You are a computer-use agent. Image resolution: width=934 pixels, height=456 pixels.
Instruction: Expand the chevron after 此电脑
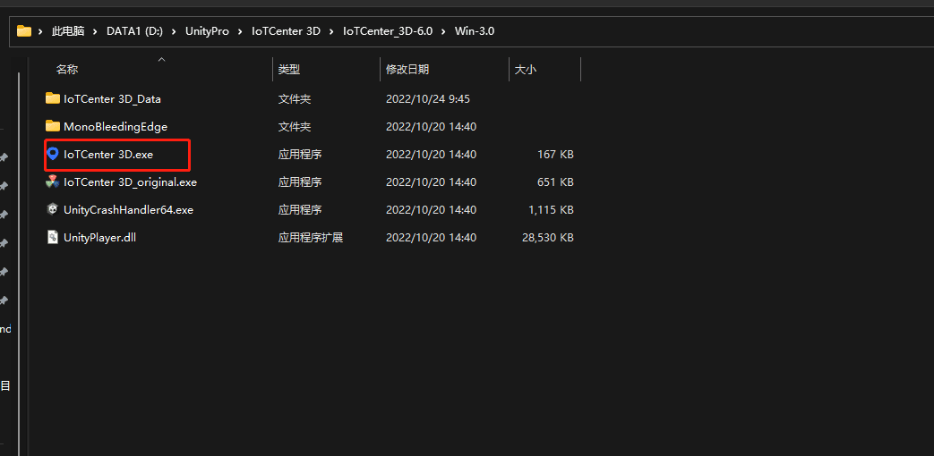[95, 31]
